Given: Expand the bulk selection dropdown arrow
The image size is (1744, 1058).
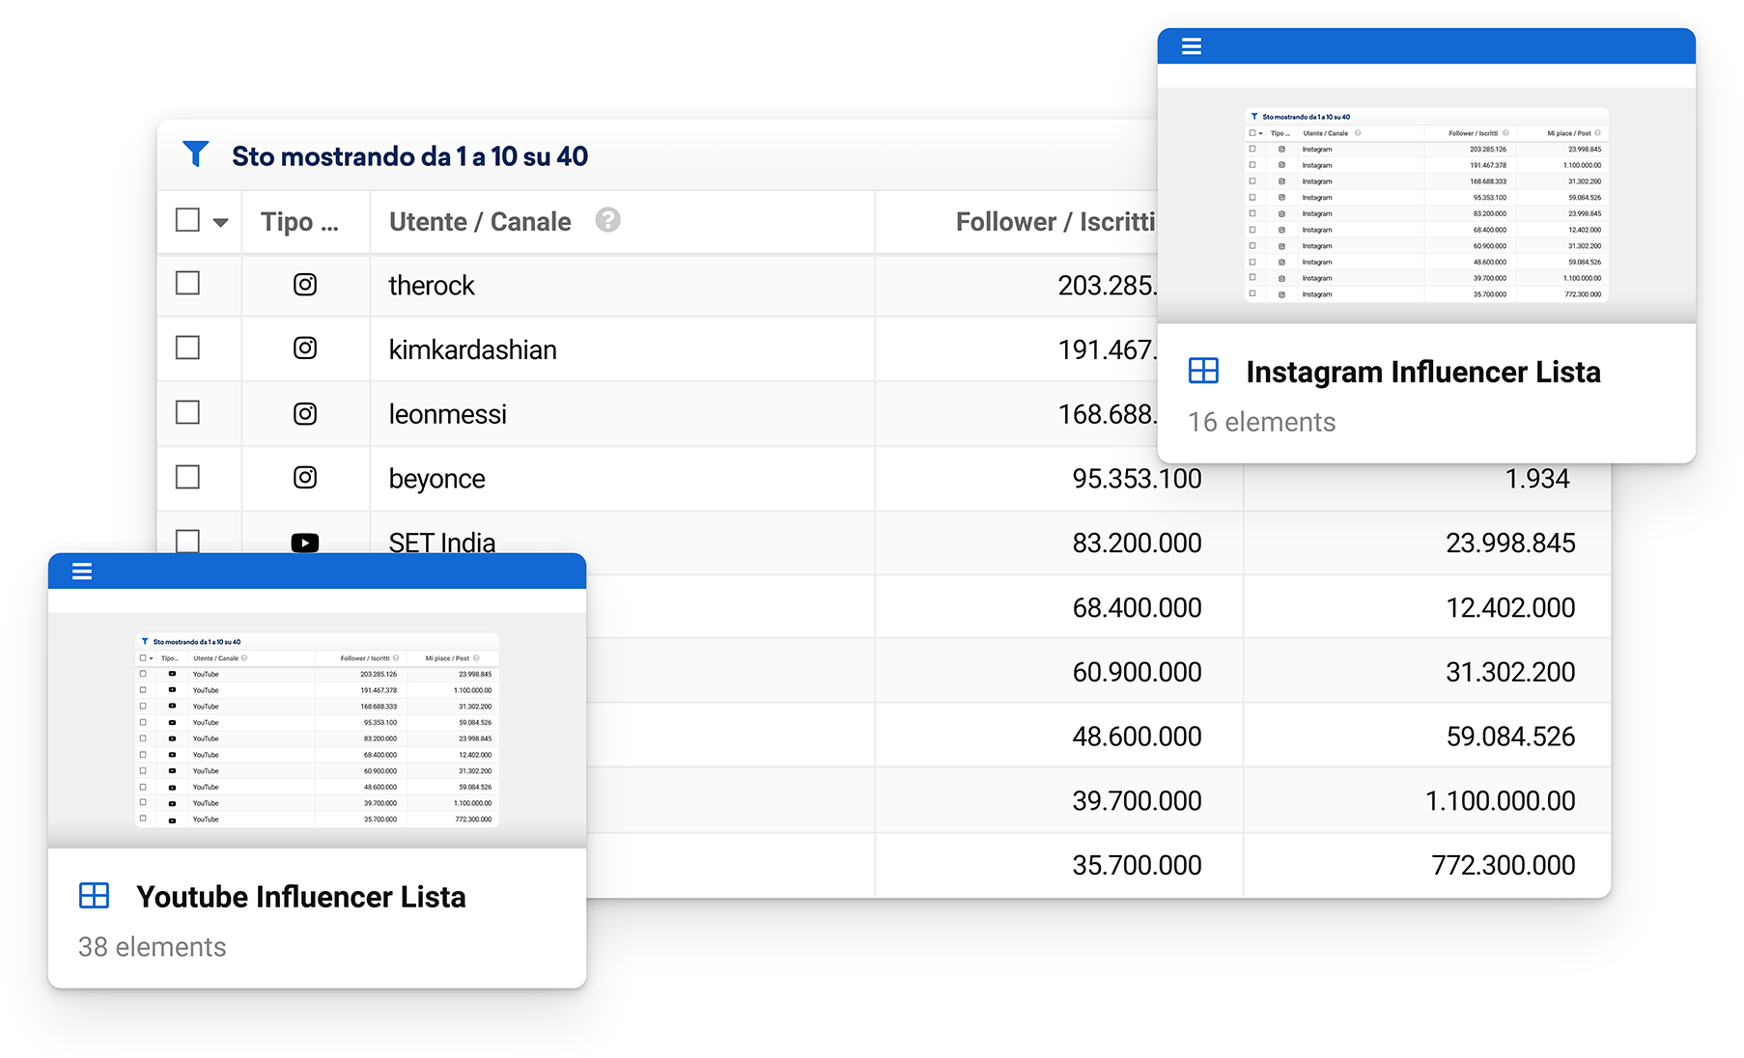Looking at the screenshot, I should coord(221,223).
